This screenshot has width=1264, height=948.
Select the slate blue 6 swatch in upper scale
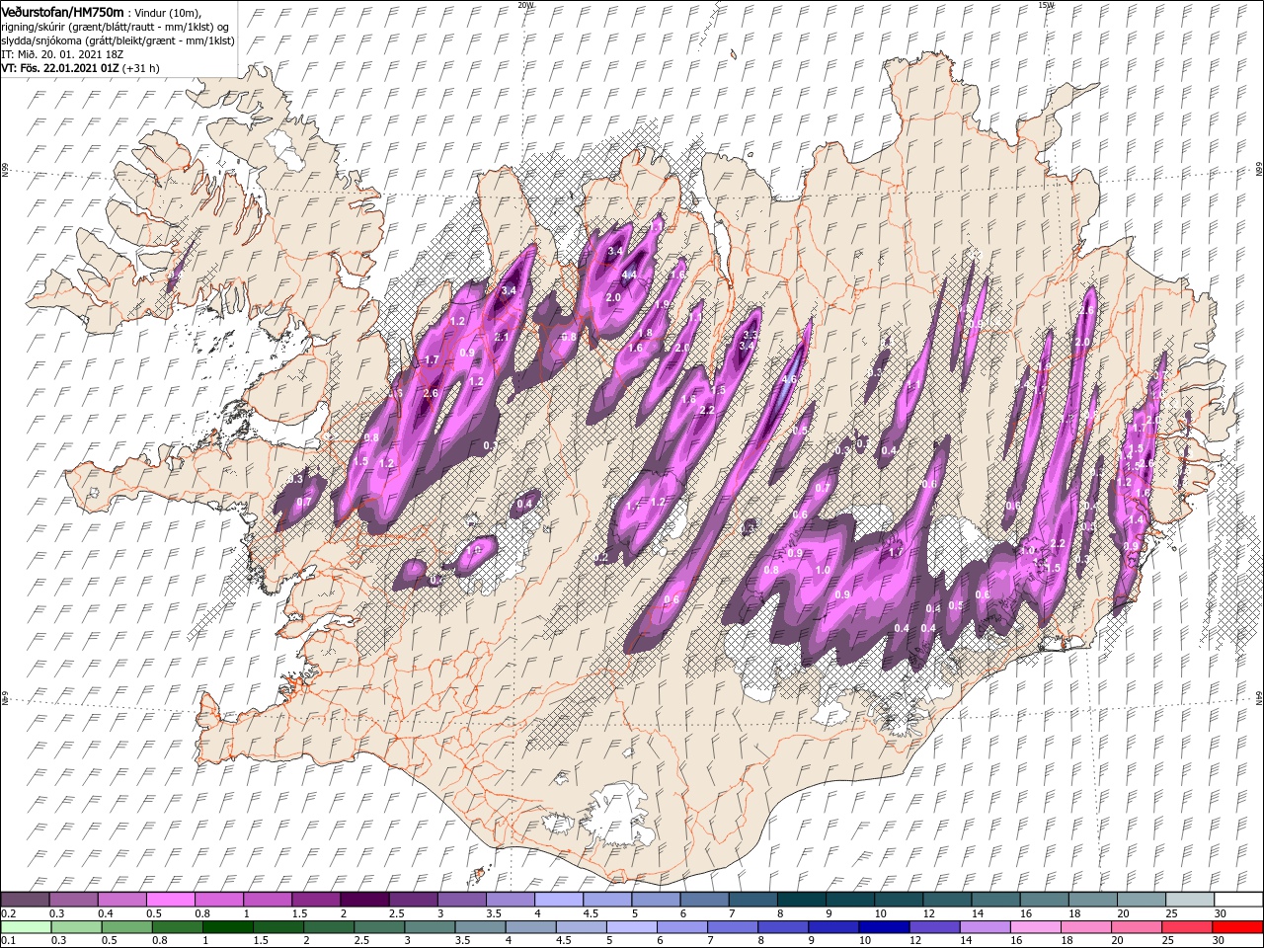(704, 900)
